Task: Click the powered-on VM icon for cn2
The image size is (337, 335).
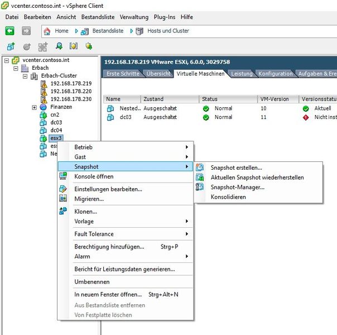Action: click(x=43, y=115)
